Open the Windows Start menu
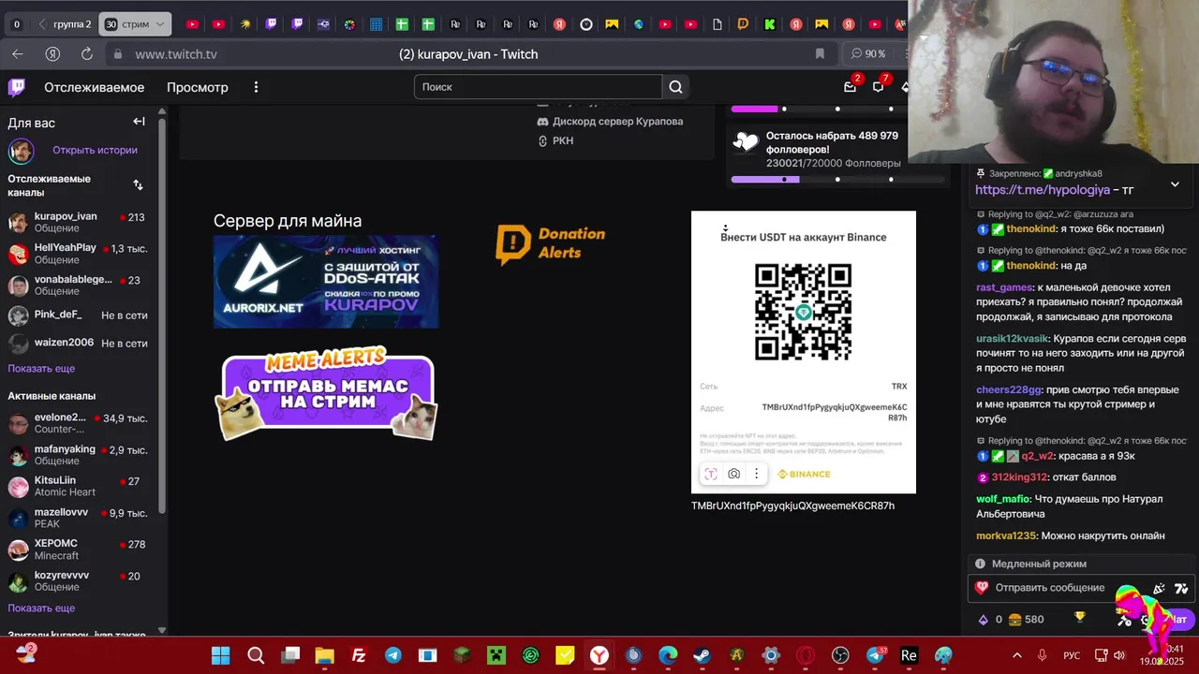Viewport: 1199px width, 674px height. tap(220, 655)
